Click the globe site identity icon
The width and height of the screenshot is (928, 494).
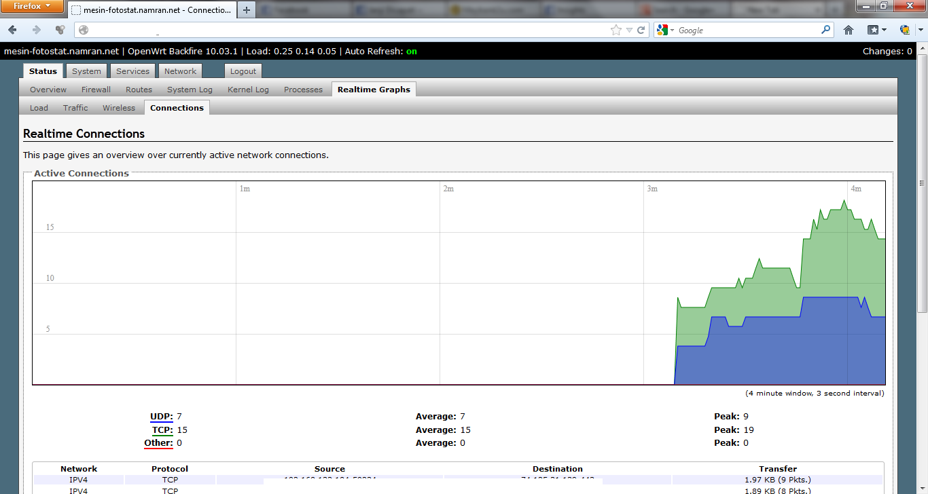pos(84,30)
